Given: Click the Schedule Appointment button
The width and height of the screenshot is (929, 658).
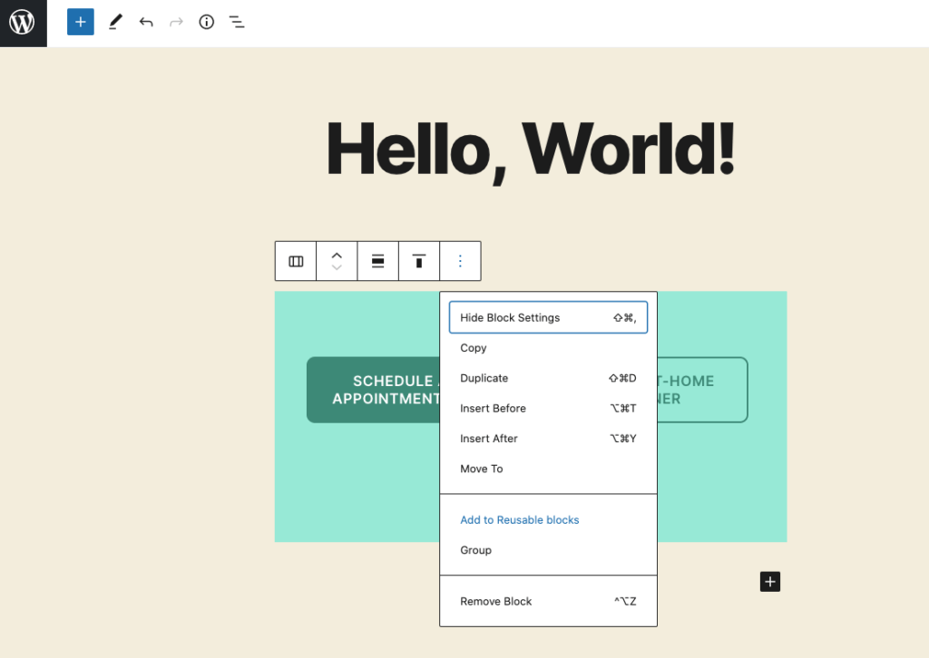Looking at the screenshot, I should click(373, 390).
